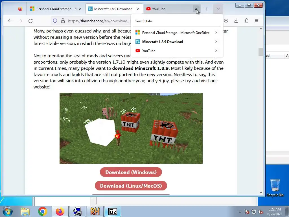
Task: Click the Action Center flag icon
Action: pos(247,212)
